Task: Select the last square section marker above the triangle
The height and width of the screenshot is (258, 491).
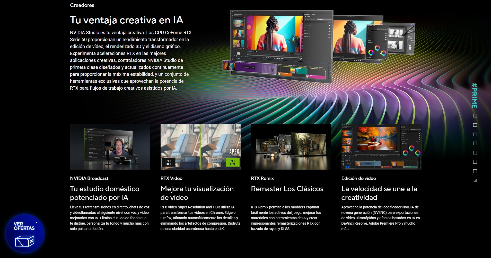Action: point(475,171)
